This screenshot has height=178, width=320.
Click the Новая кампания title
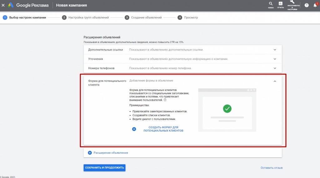pos(72,5)
